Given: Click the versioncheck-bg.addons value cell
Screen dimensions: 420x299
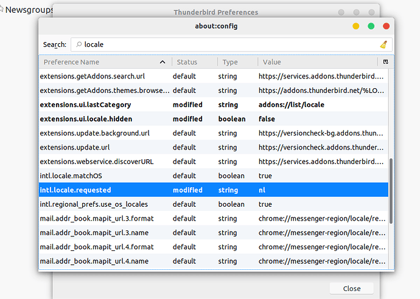Looking at the screenshot, I should click(321, 133).
